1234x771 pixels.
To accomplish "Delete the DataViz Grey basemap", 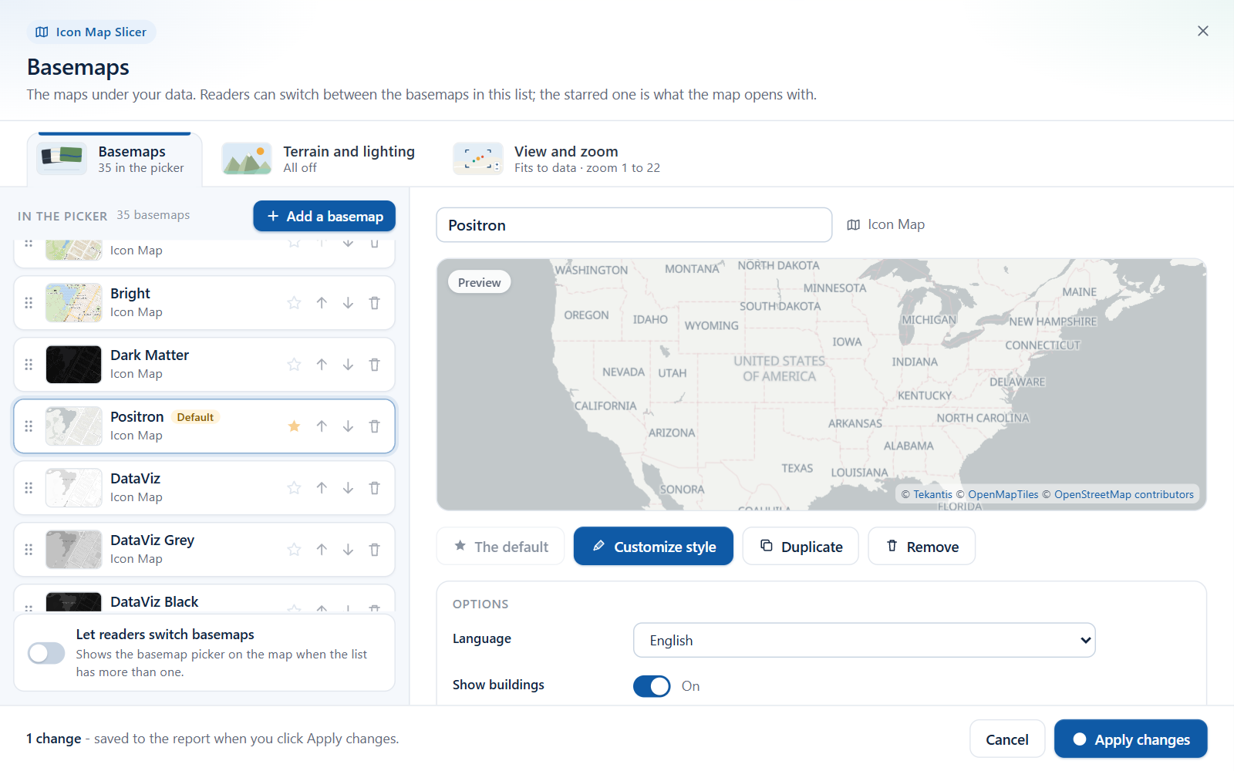I will click(x=374, y=550).
